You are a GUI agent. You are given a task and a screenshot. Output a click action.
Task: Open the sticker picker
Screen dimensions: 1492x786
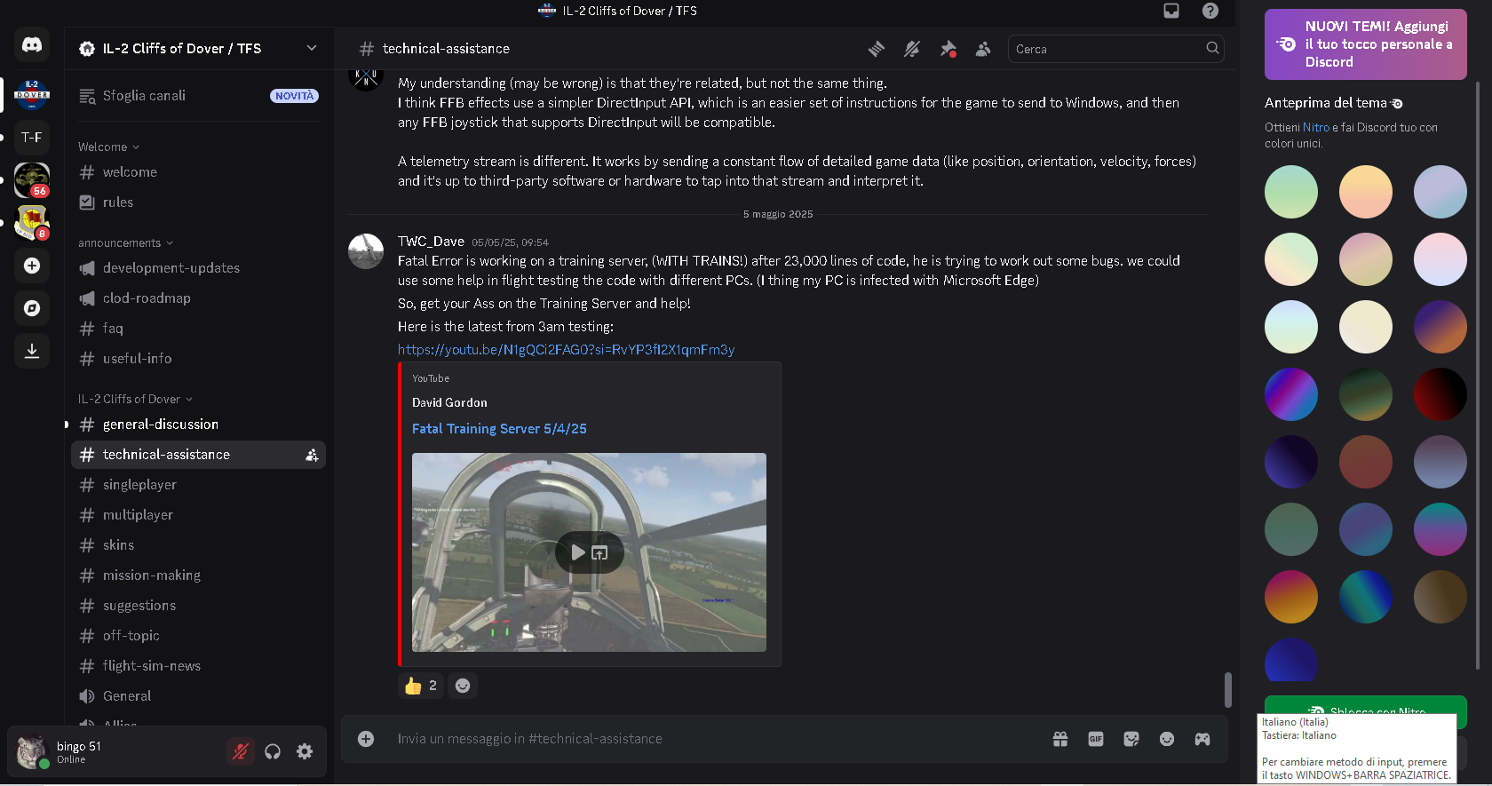tap(1131, 739)
